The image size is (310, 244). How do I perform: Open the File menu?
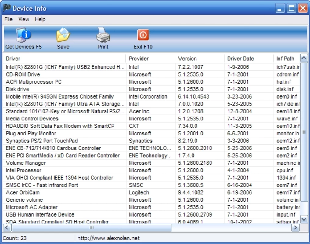(8, 19)
